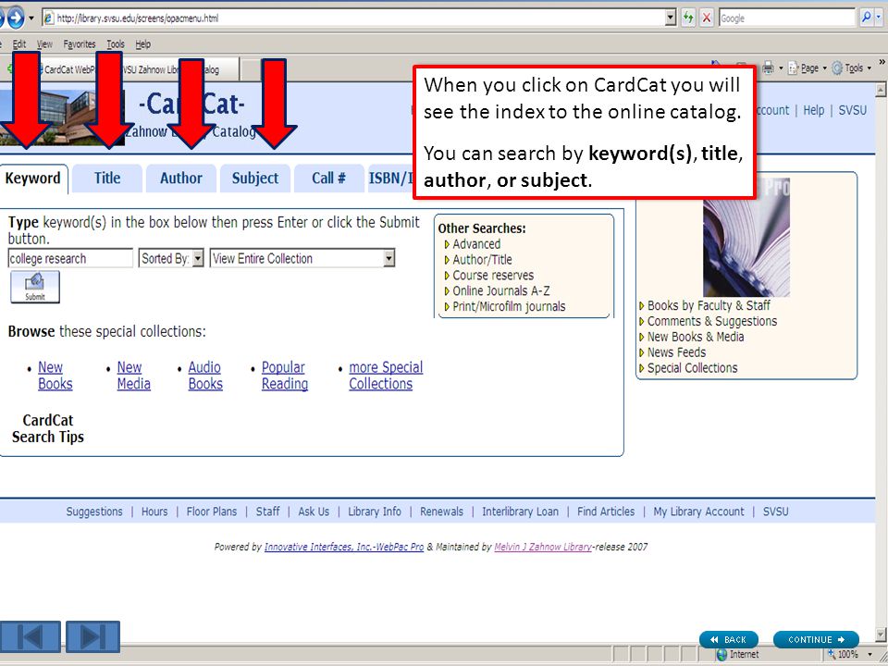Select the Title search tab
This screenshot has width=888, height=666.
107,179
